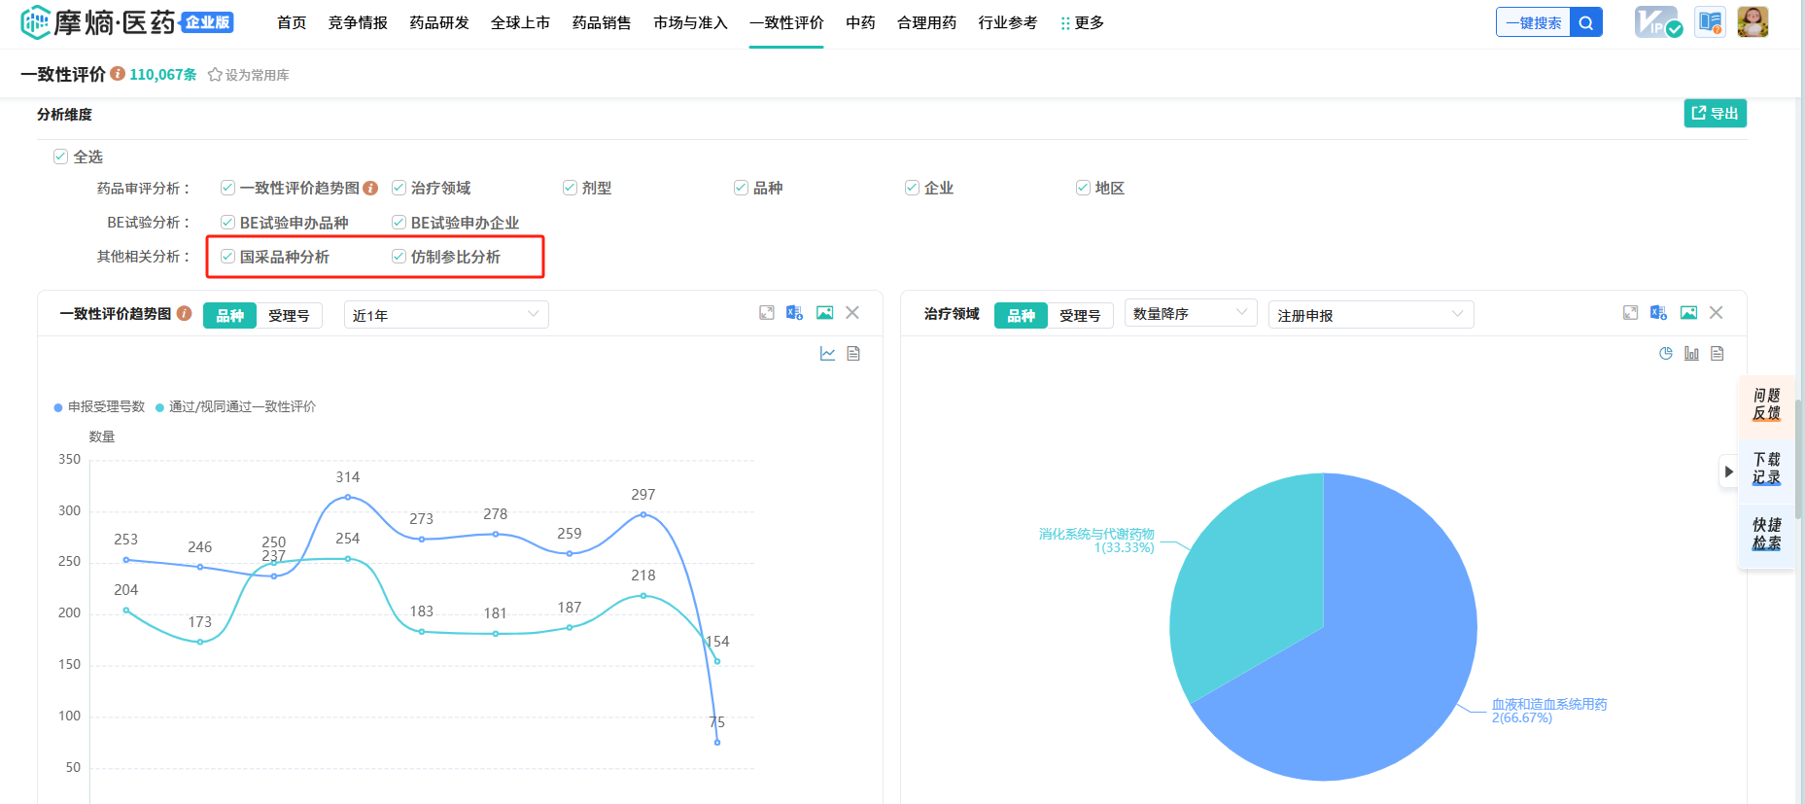Image resolution: width=1805 pixels, height=804 pixels.
Task: Export 一致性评价趋势图 chart to Excel
Action: click(x=795, y=313)
